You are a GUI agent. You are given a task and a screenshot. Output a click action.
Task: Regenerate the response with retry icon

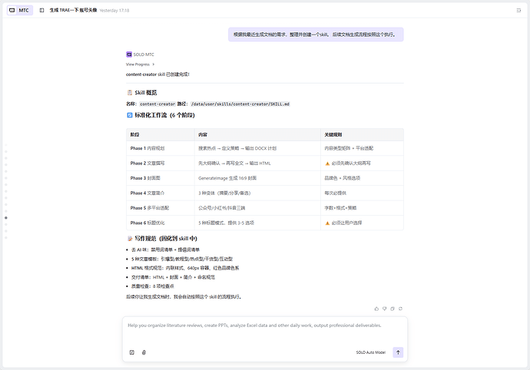pos(401,309)
